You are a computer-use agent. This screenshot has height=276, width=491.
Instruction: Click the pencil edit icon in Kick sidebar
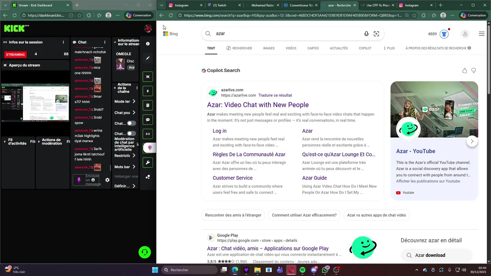click(x=148, y=58)
